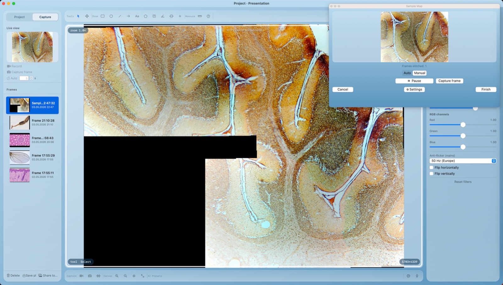Image resolution: width=503 pixels, height=285 pixels.
Task: Zoom out of the canvas
Action: point(125,276)
